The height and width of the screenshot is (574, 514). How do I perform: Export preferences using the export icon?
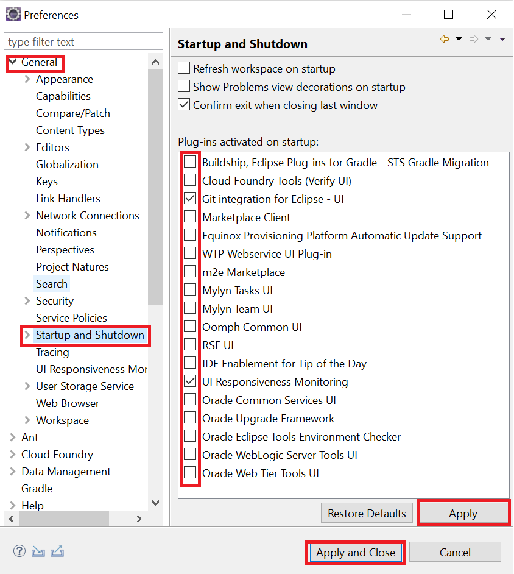57,551
